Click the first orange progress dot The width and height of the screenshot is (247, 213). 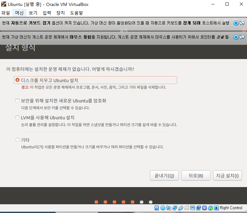click(x=96, y=202)
